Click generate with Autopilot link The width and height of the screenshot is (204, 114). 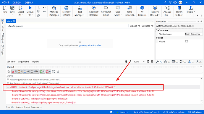coord(90,45)
